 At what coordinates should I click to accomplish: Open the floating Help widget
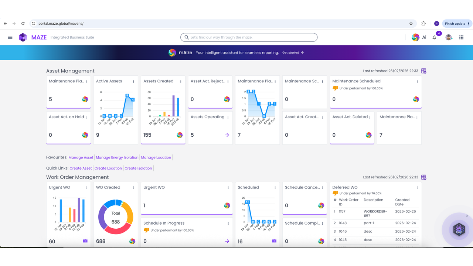coord(459,230)
